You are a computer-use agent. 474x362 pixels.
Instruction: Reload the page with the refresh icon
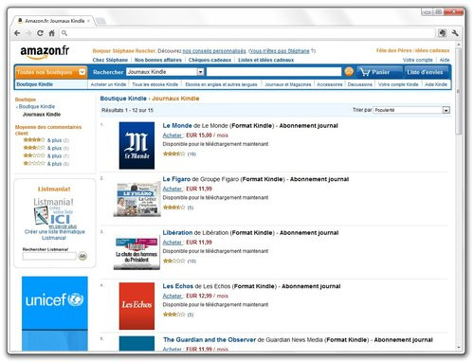40,33
